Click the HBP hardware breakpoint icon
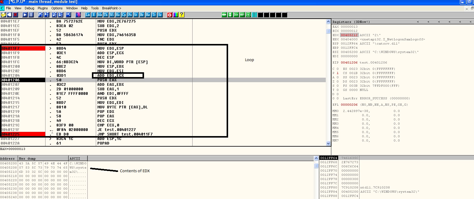This screenshot has height=199, width=474. pos(242,15)
